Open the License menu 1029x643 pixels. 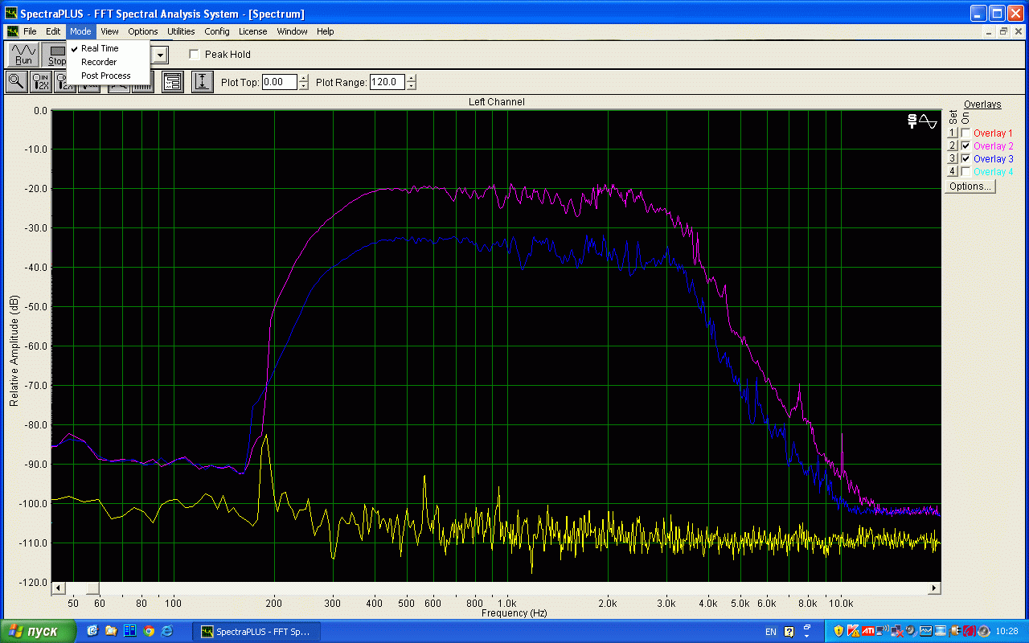click(252, 31)
